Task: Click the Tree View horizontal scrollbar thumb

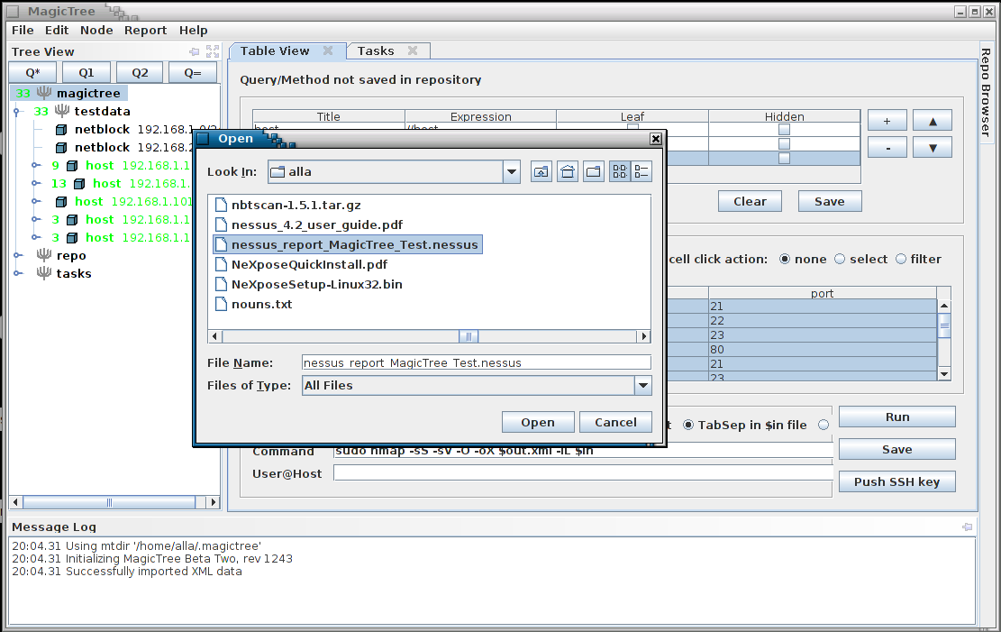Action: 109,502
